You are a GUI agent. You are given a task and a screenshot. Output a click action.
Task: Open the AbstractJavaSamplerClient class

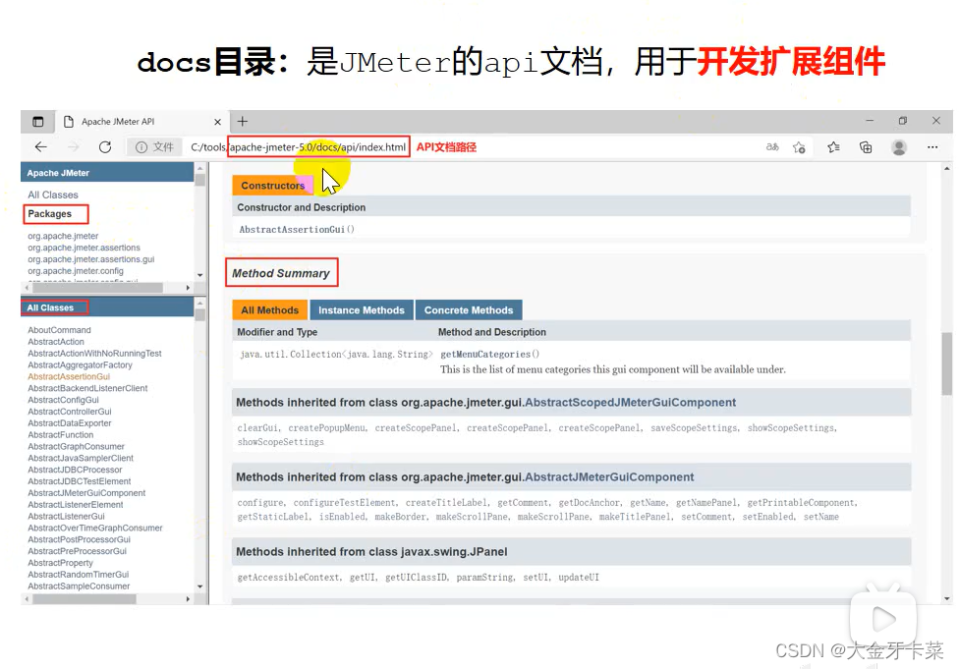pos(81,458)
